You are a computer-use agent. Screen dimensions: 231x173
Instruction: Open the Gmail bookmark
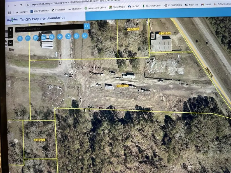(206, 4)
